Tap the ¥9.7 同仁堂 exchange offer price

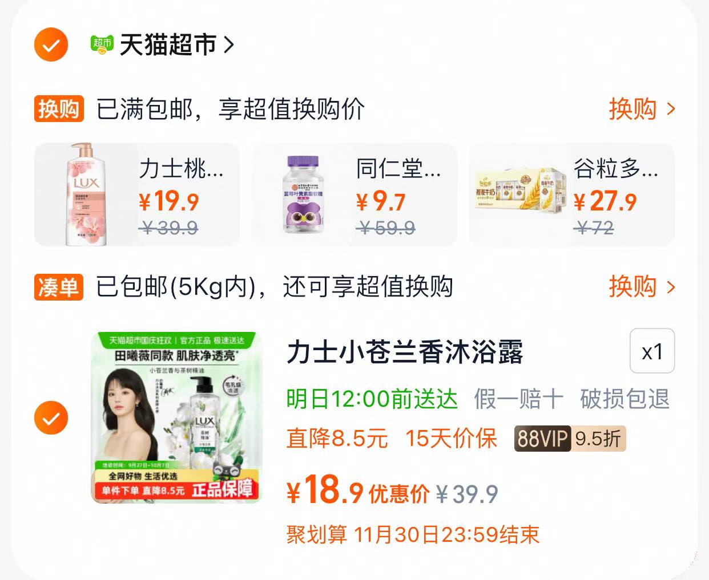(381, 201)
